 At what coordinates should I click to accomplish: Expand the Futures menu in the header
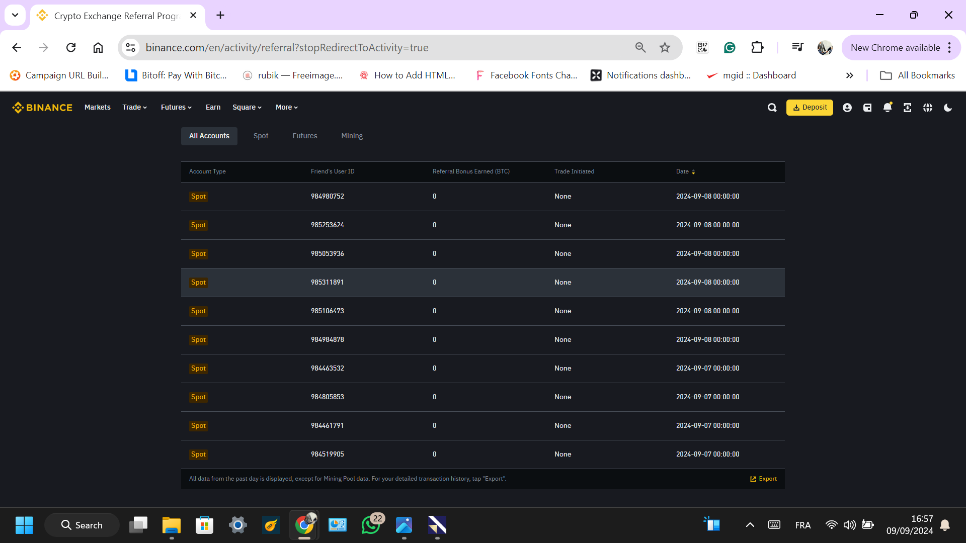click(x=176, y=108)
